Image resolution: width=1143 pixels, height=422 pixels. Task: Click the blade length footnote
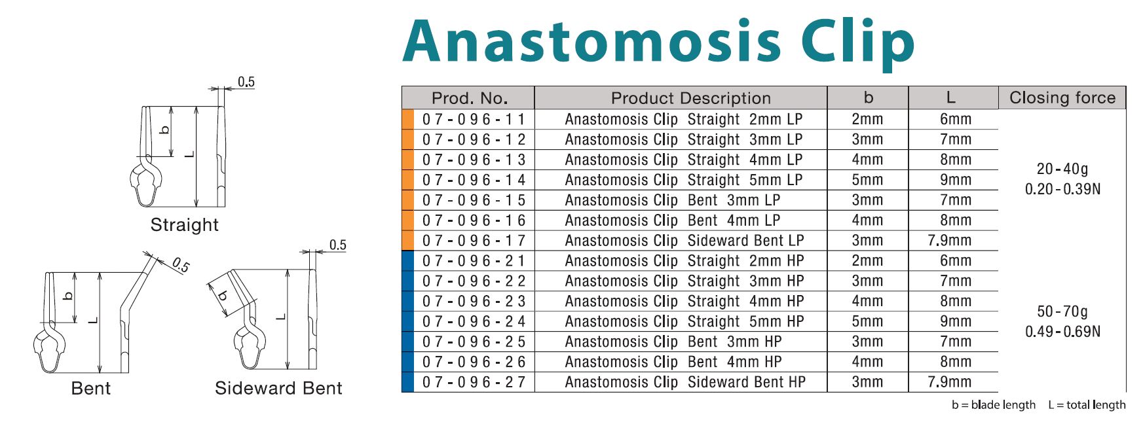click(994, 405)
